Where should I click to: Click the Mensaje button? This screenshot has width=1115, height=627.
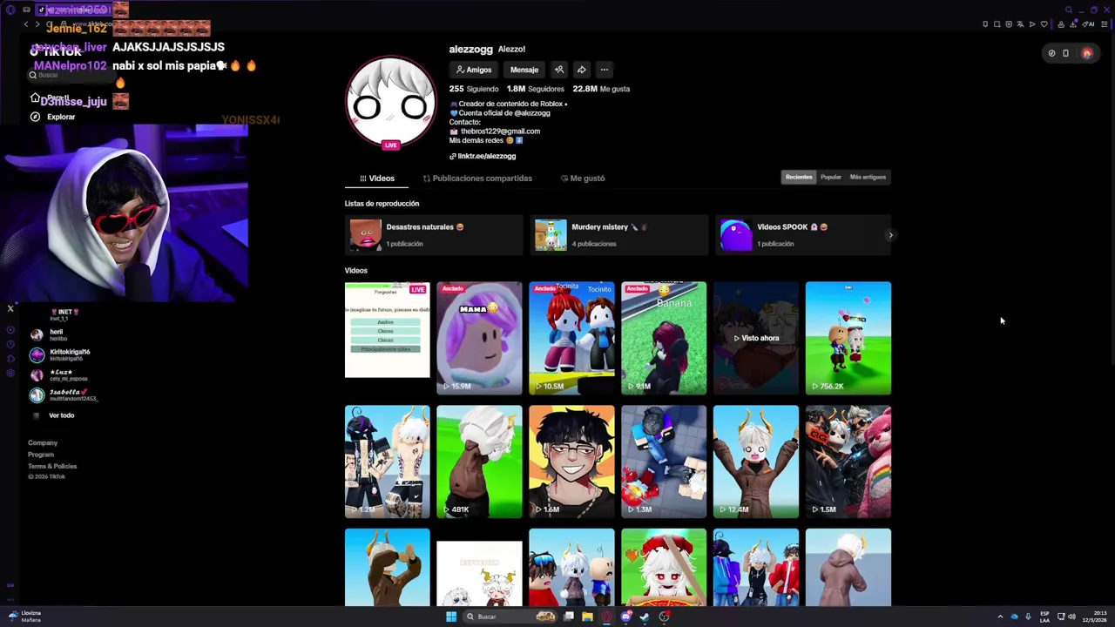(524, 70)
